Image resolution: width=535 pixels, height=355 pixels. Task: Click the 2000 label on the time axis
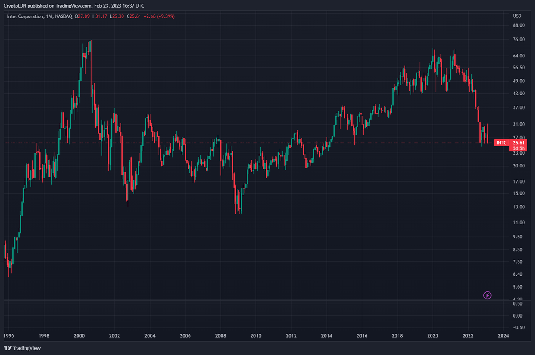79,336
